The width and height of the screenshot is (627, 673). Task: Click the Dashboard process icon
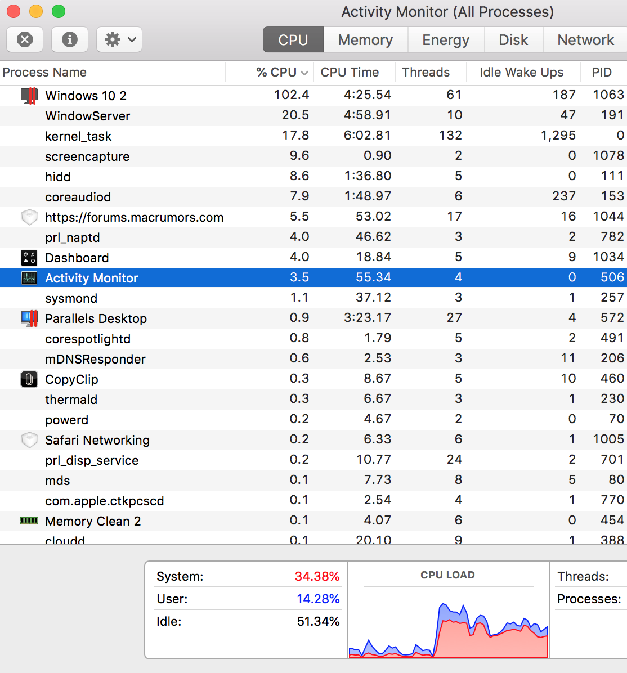click(x=29, y=258)
